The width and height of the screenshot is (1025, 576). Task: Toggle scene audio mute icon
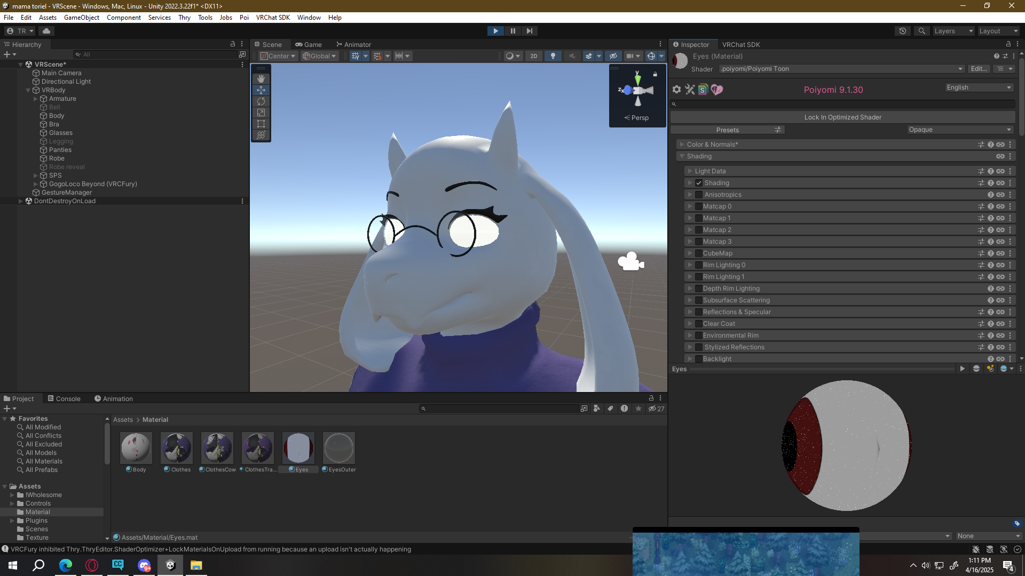pyautogui.click(x=572, y=56)
